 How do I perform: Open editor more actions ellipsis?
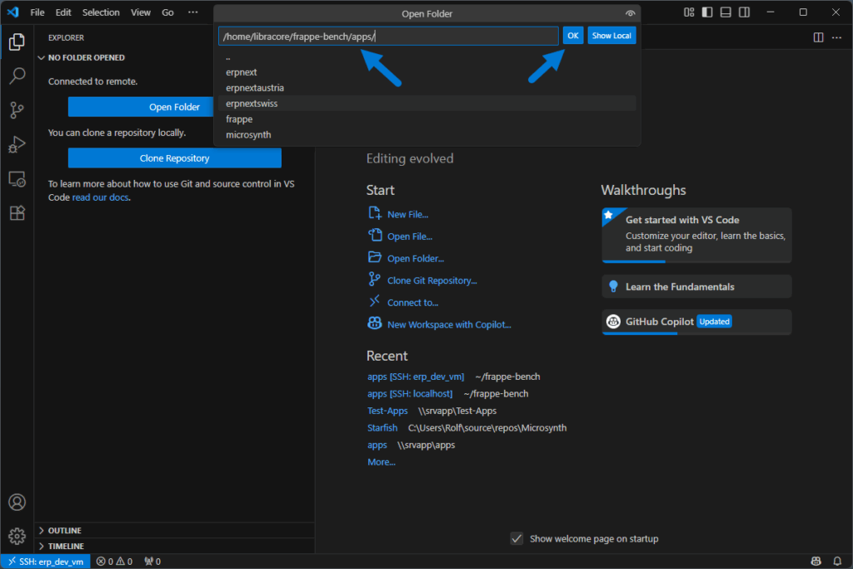836,37
